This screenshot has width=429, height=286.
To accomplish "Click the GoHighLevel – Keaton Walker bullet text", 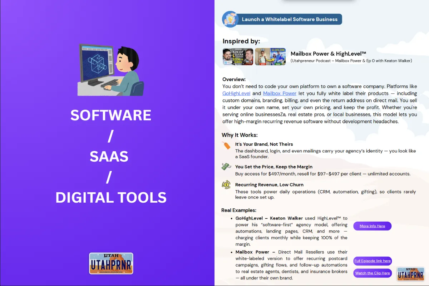I will tap(291, 231).
